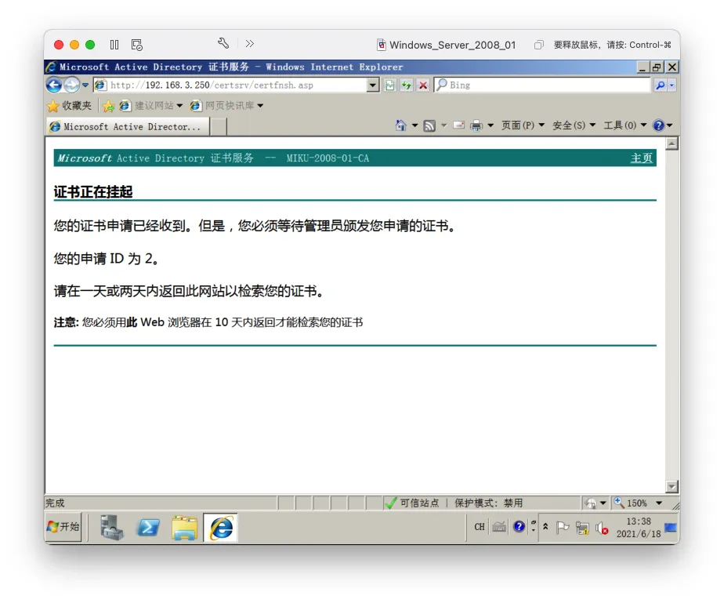Open the 安全(S) menu
The image size is (724, 603).
tap(574, 125)
